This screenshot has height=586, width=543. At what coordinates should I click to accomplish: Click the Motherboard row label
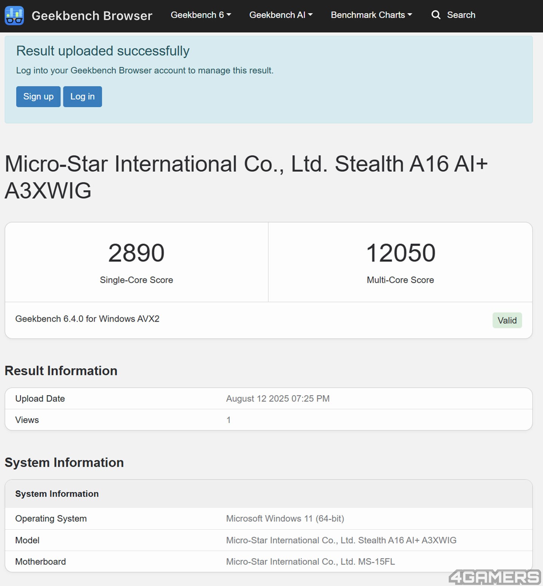pos(40,561)
